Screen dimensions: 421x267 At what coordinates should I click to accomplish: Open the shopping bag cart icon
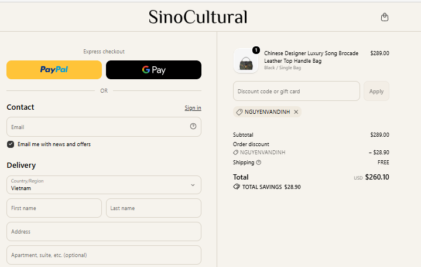click(x=385, y=17)
